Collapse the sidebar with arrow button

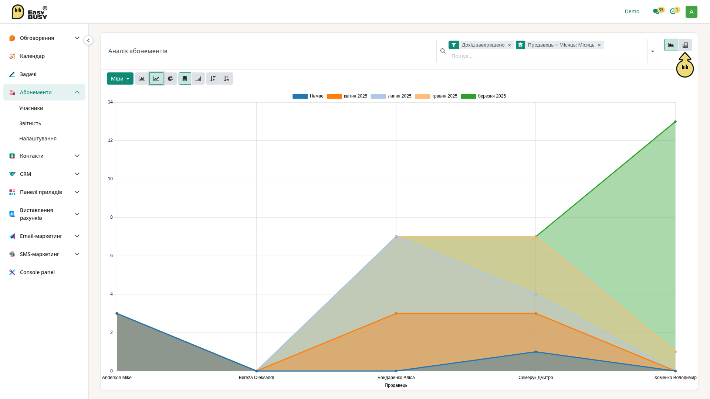[x=88, y=40]
